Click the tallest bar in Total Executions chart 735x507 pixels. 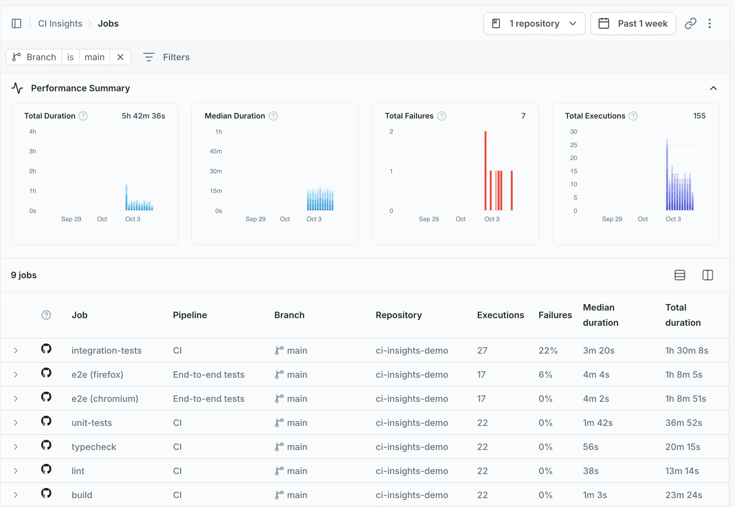pyautogui.click(x=667, y=175)
